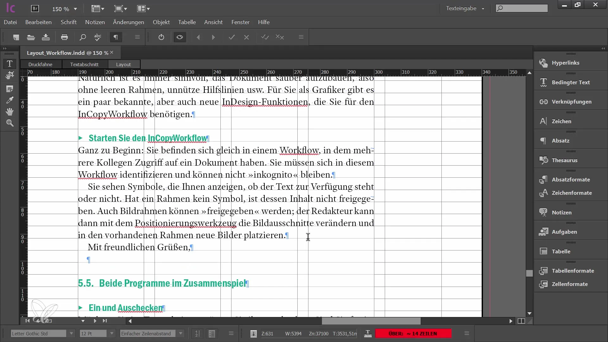Click the overset text indicator in status bar
608x342 pixels.
pyautogui.click(x=413, y=333)
